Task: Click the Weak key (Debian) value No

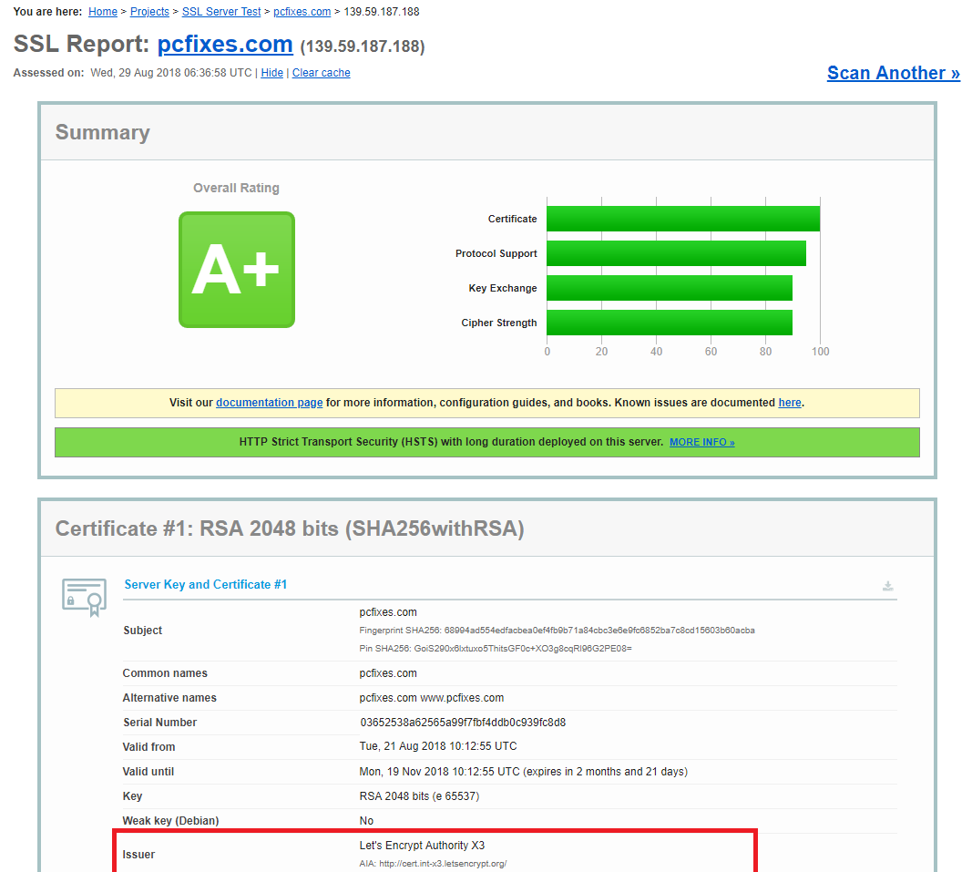Action: coord(366,821)
